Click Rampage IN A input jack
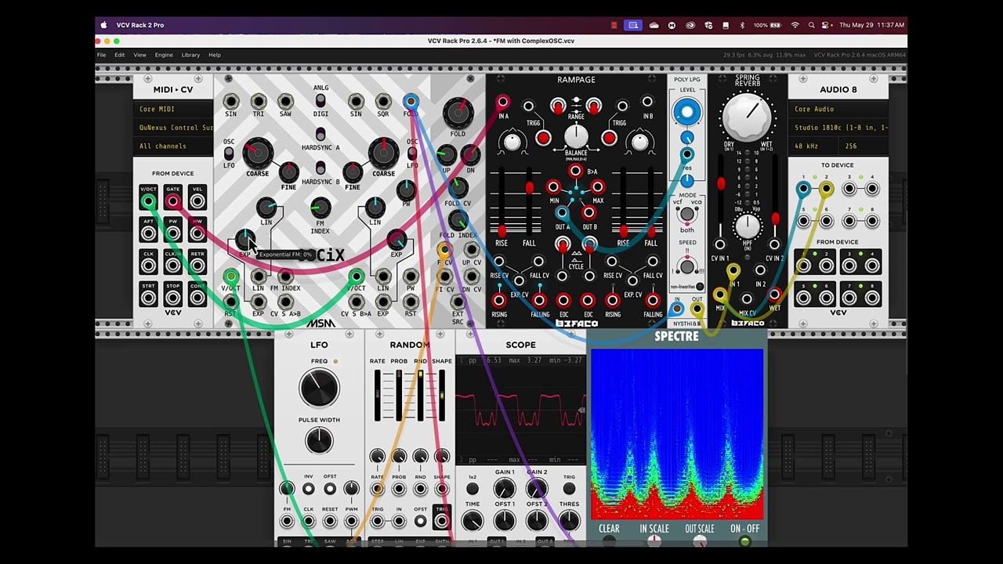 [502, 103]
